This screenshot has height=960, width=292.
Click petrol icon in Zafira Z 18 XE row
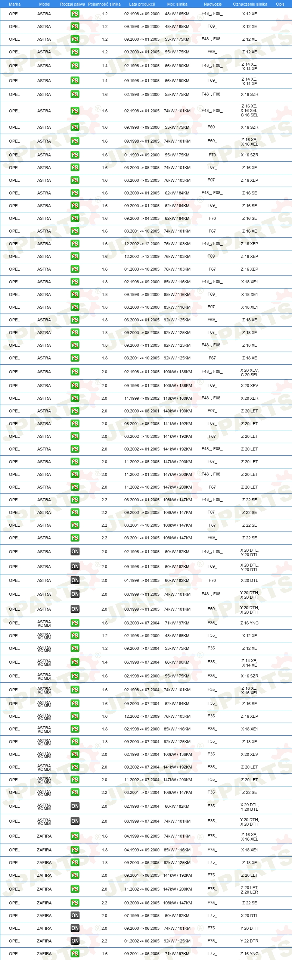click(x=75, y=863)
